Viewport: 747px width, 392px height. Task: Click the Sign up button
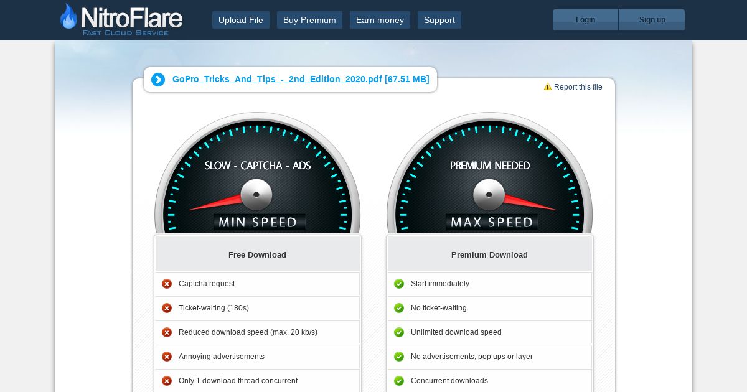(652, 20)
